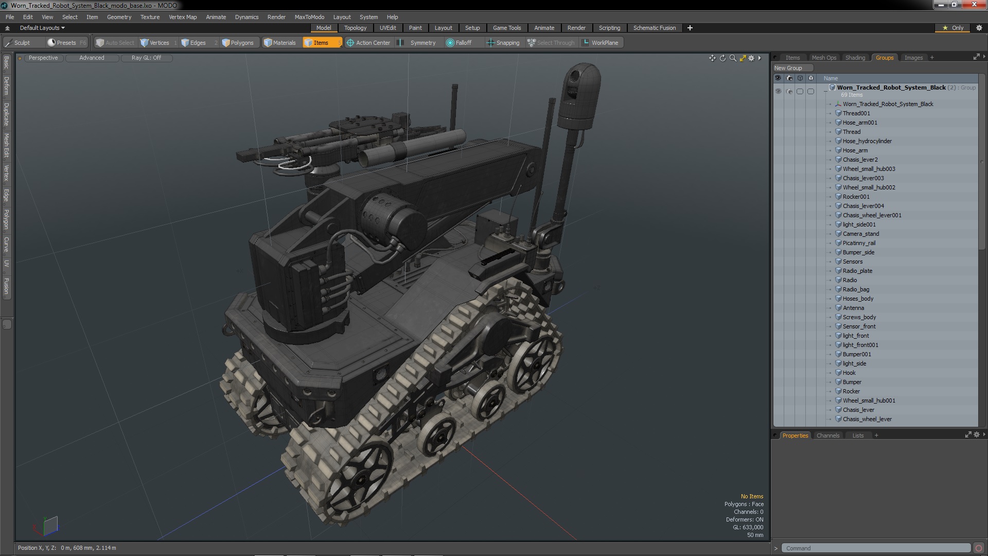Click the viewport zoom magnifier icon
Image resolution: width=988 pixels, height=556 pixels.
[733, 58]
